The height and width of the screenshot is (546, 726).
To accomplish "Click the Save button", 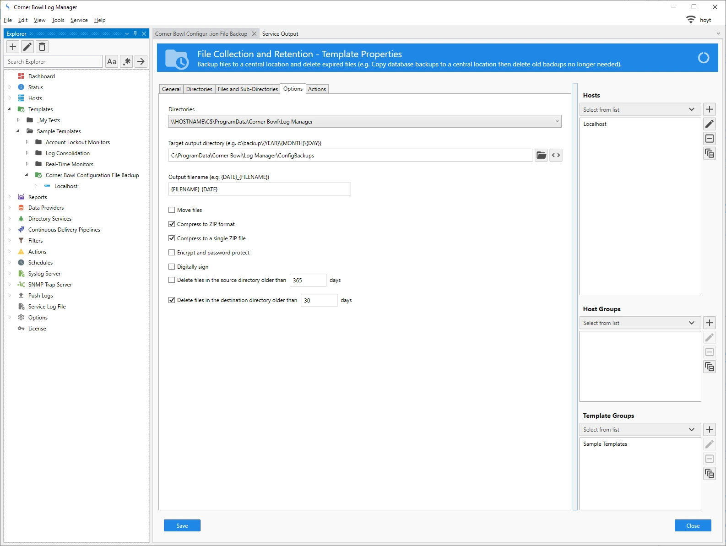I will pyautogui.click(x=182, y=525).
